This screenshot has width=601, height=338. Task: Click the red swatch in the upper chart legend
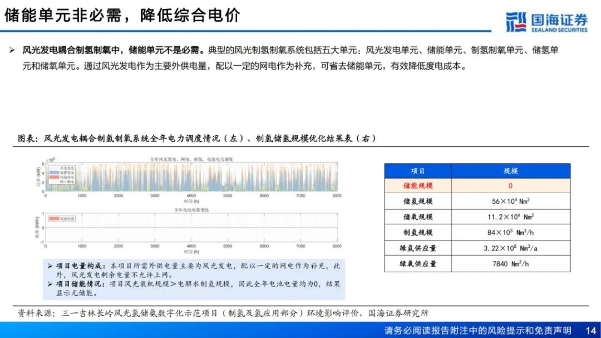click(53, 176)
